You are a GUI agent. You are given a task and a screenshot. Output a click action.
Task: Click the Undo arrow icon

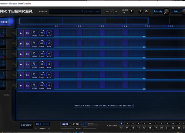point(108,11)
